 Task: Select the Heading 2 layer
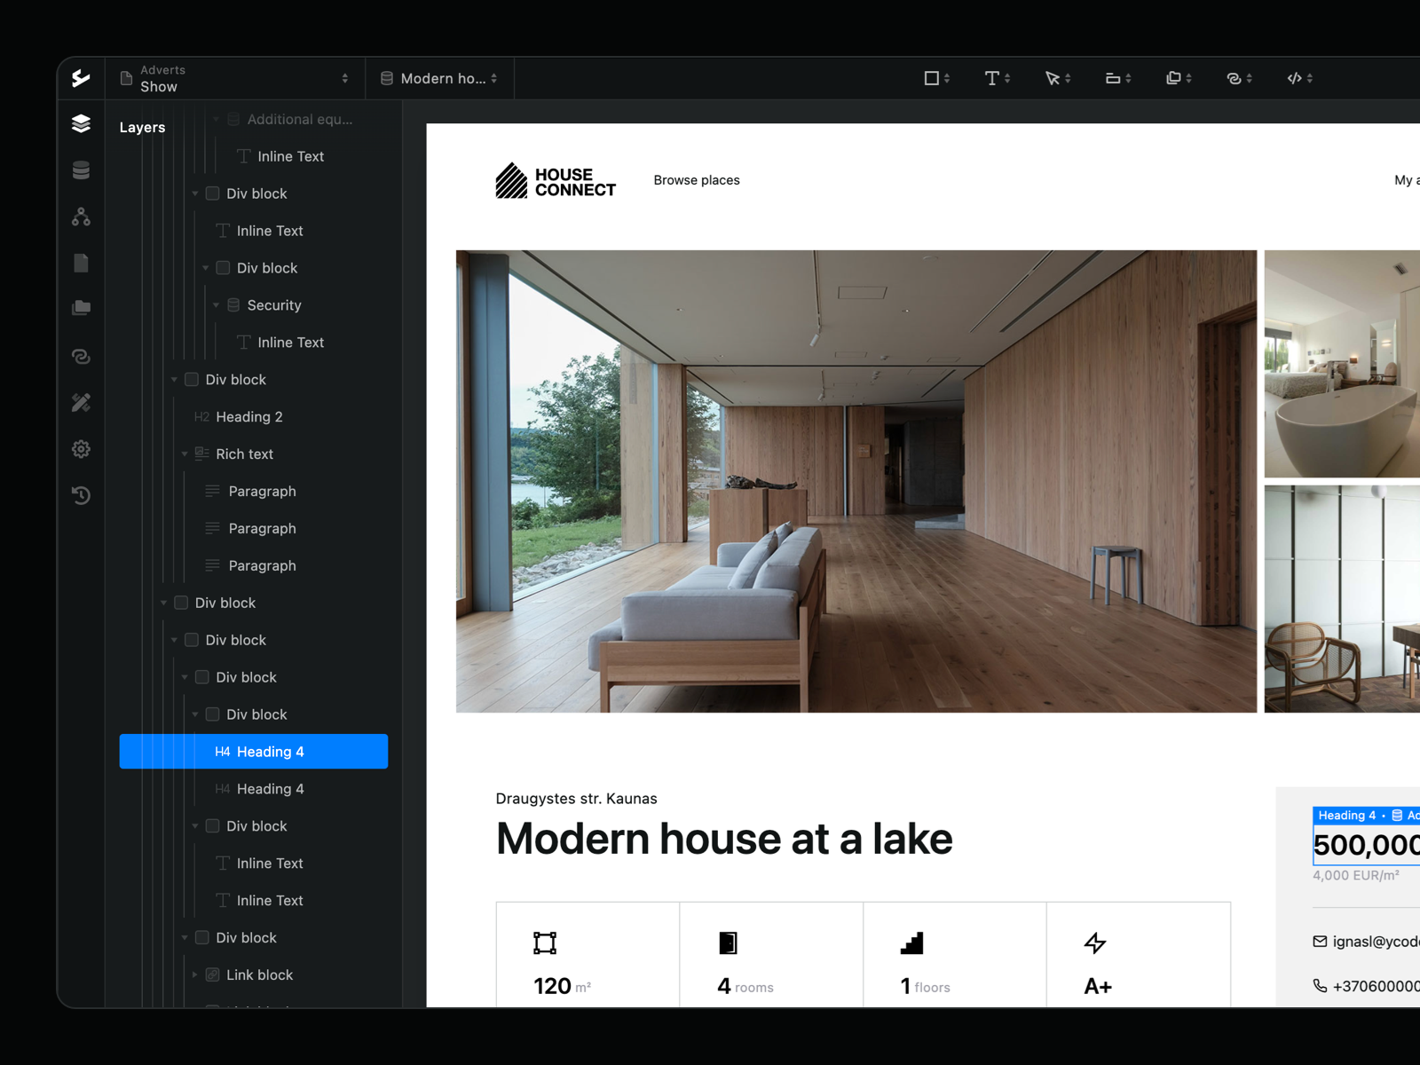tap(248, 416)
